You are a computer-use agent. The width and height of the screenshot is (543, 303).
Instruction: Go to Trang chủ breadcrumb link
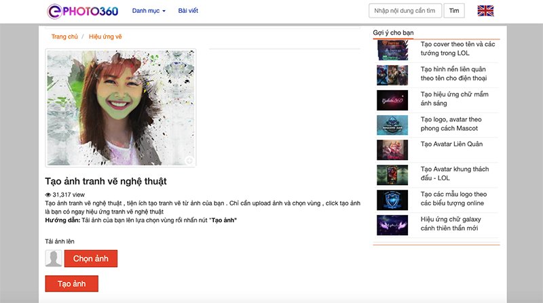(64, 37)
